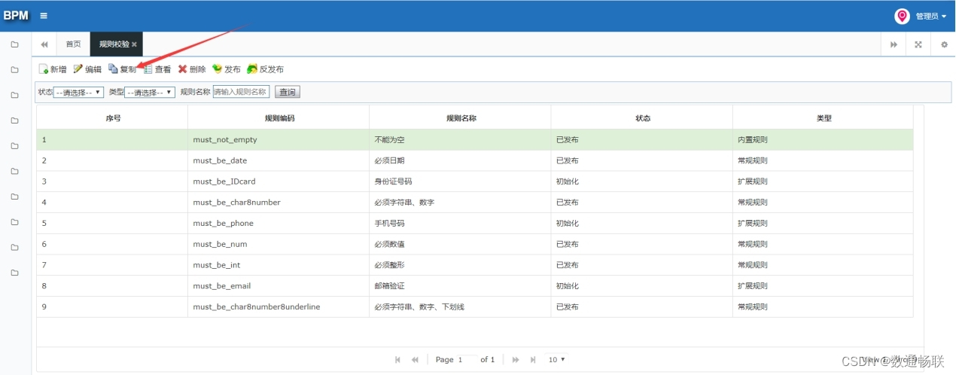This screenshot has width=956, height=375.
Task: Select the must_not_empty row code
Action: 224,140
